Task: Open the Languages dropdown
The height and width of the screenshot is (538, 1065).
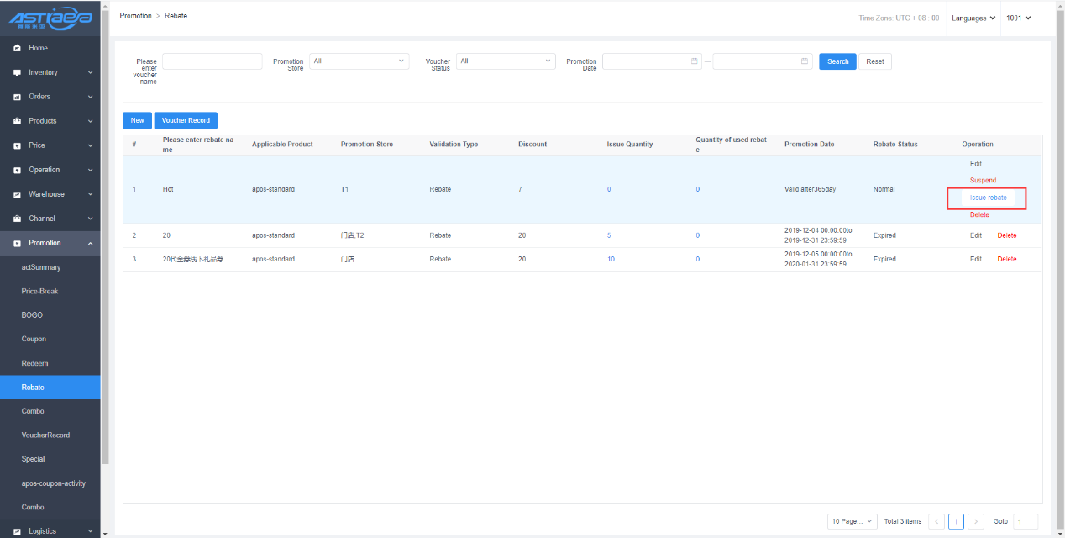Action: click(973, 18)
